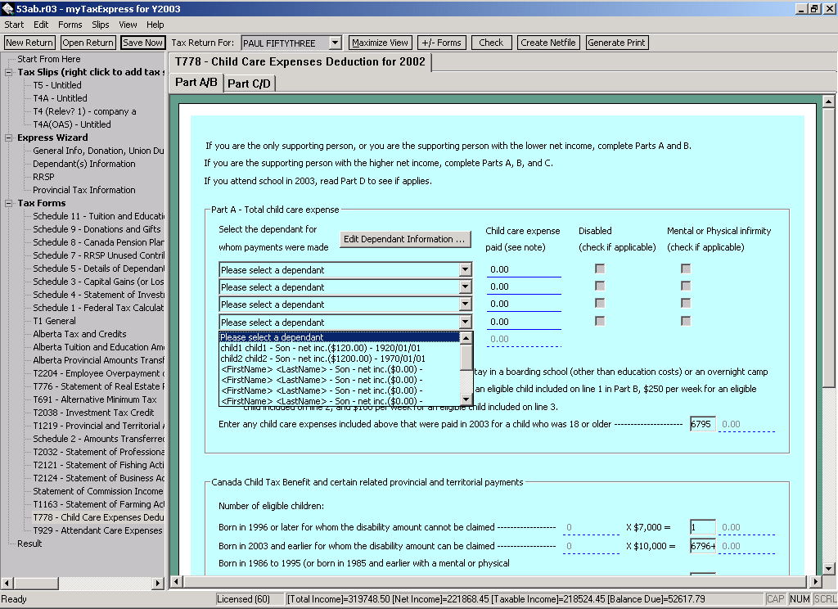
Task: Click the Generate Print toolbar button
Action: [616, 43]
